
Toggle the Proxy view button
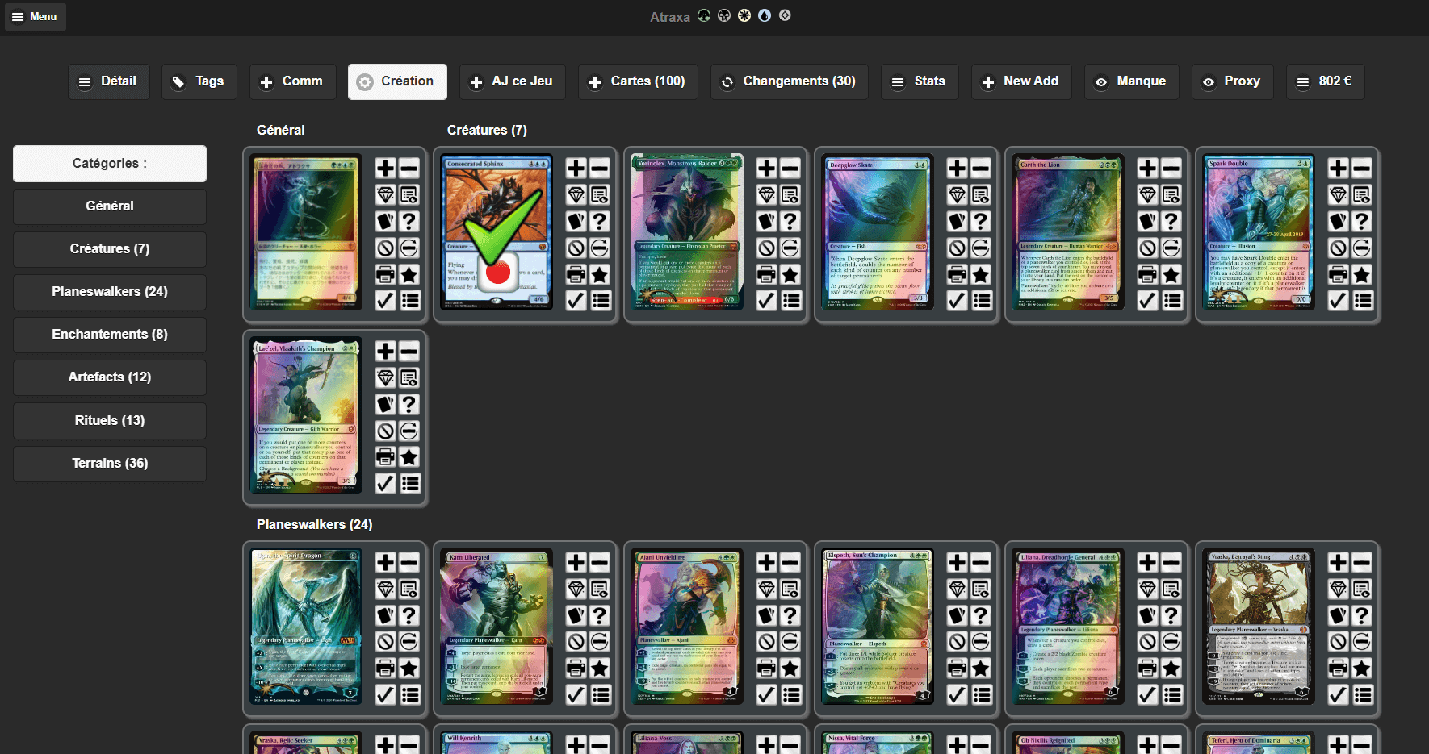coord(1232,81)
